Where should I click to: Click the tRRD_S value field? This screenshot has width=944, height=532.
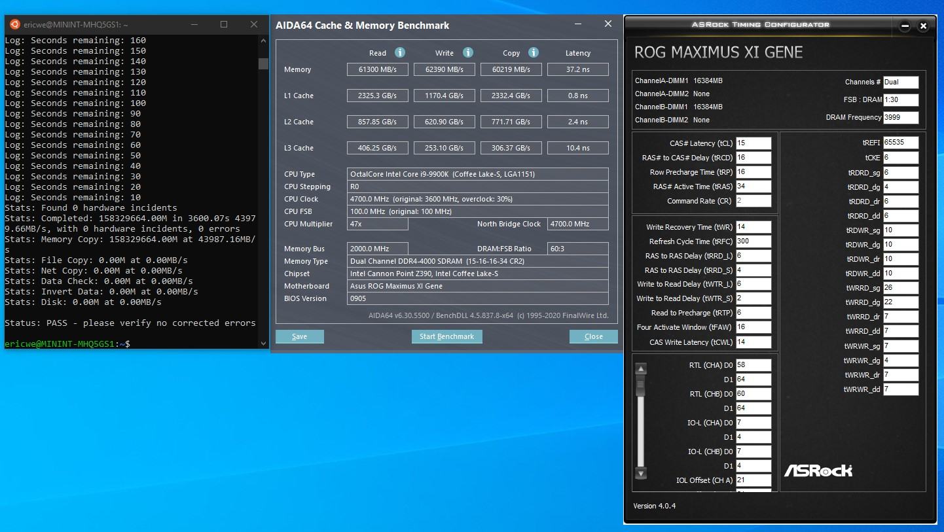click(753, 270)
